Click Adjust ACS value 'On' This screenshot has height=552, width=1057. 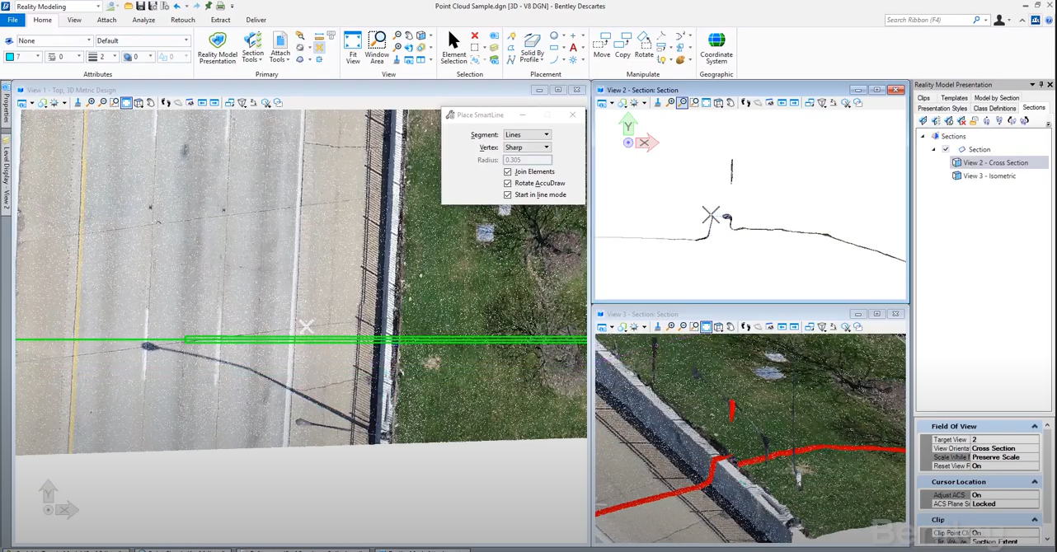coord(1004,495)
